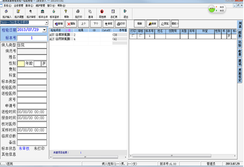Click the network speed monitor widget

[217, 9]
